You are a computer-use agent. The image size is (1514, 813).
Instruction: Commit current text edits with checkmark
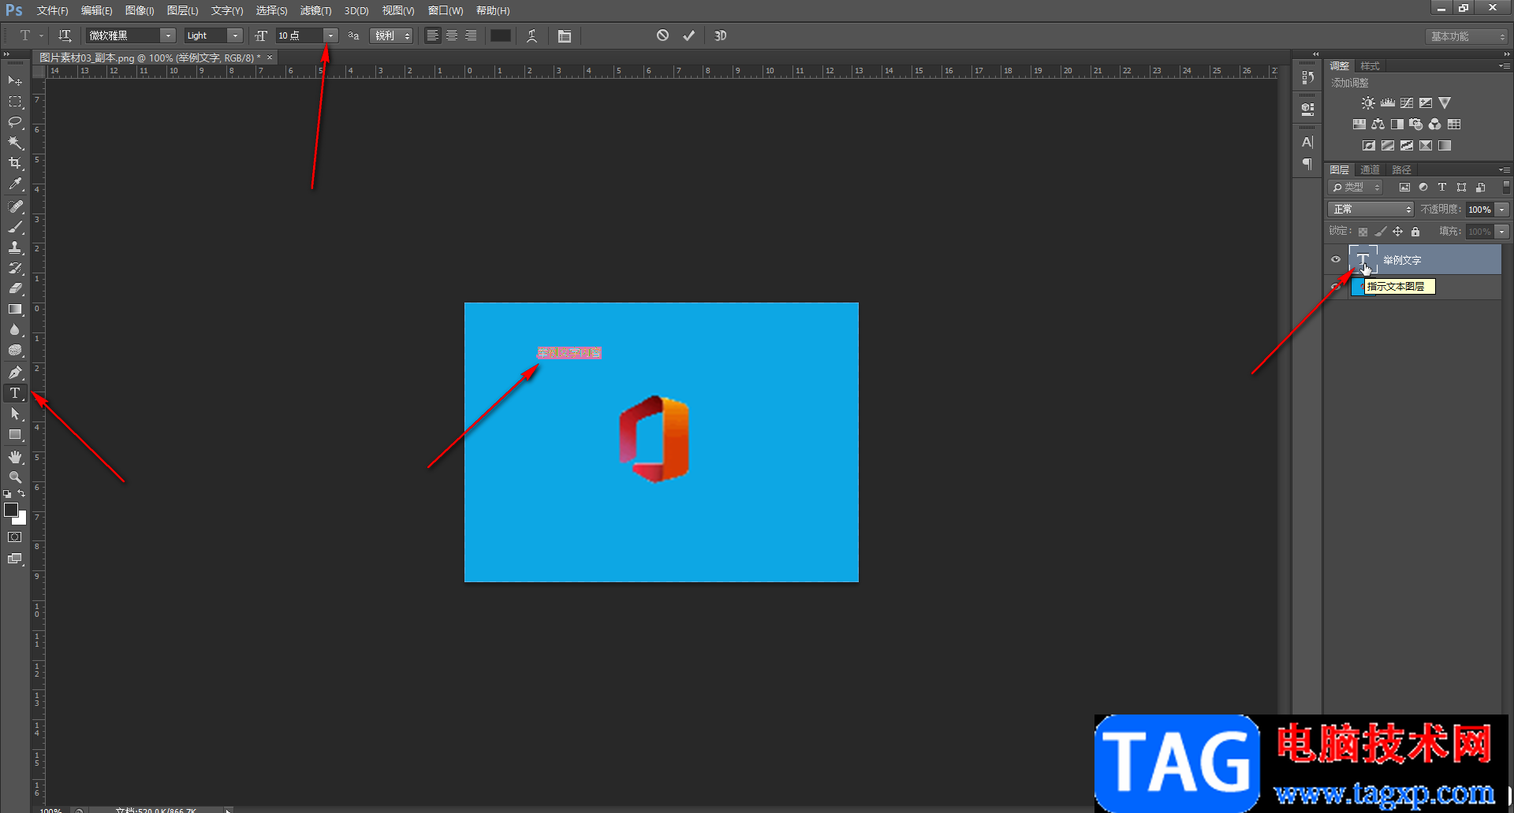coord(688,35)
